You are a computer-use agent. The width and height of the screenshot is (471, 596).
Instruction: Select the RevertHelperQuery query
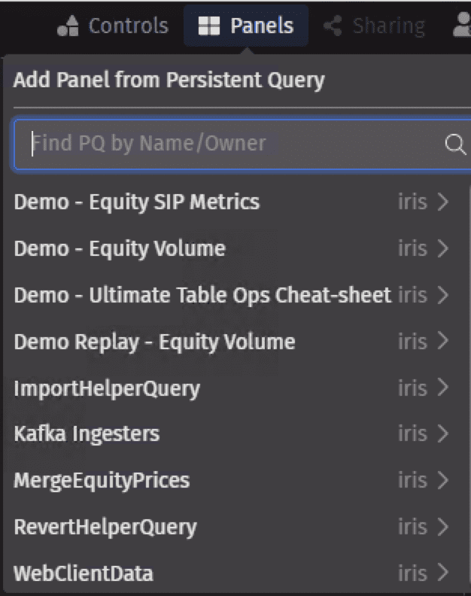click(x=105, y=527)
